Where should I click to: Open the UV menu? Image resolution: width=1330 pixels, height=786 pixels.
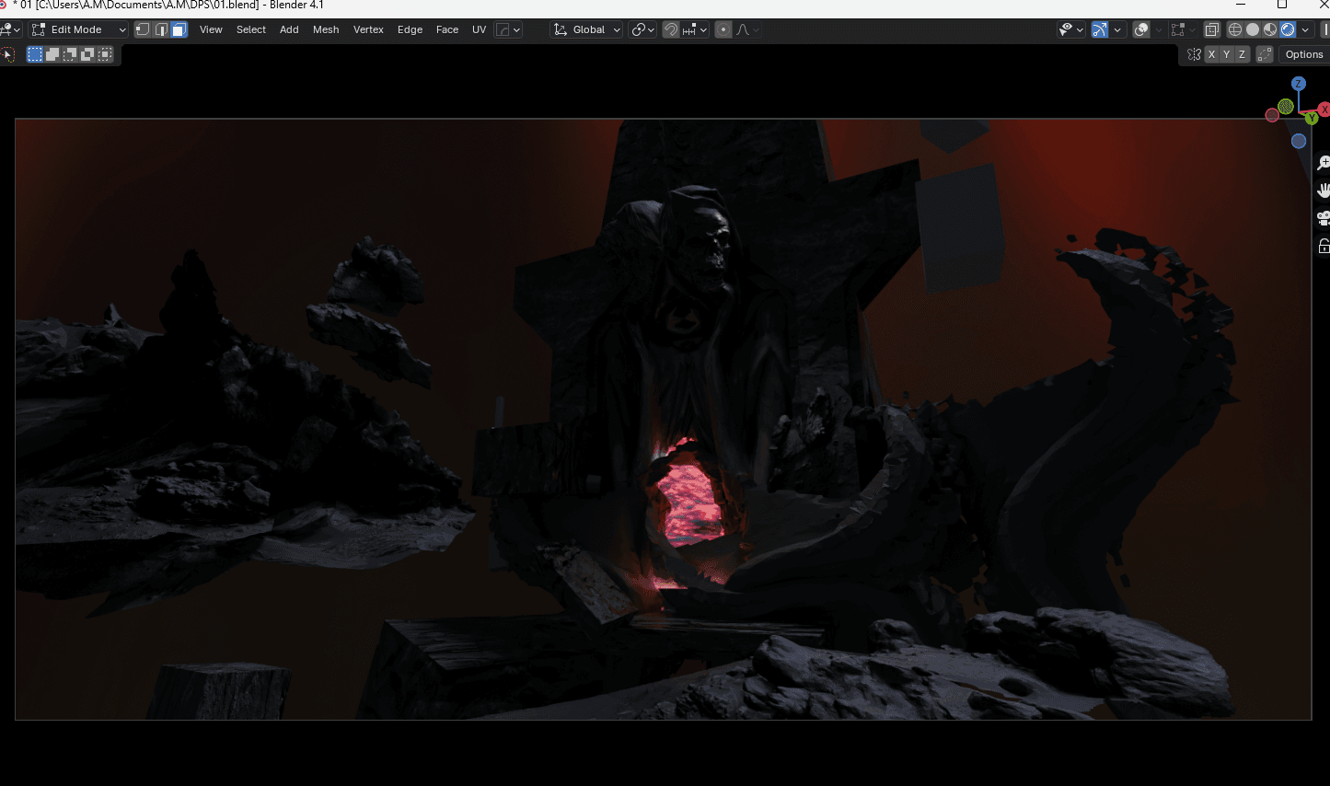tap(479, 29)
